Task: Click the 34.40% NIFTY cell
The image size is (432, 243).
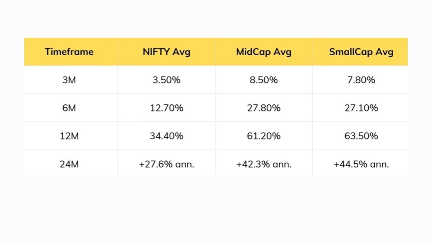Action: pyautogui.click(x=166, y=136)
